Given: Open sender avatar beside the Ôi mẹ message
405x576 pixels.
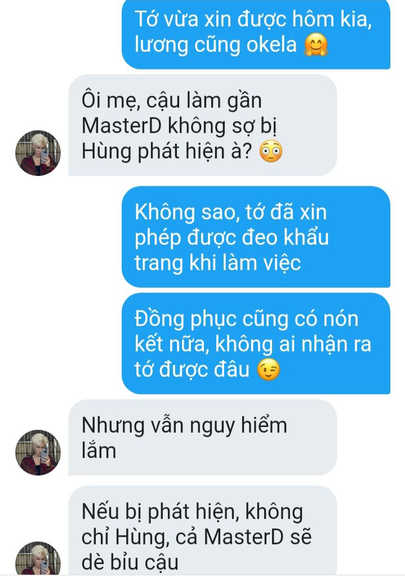Looking at the screenshot, I should (38, 153).
